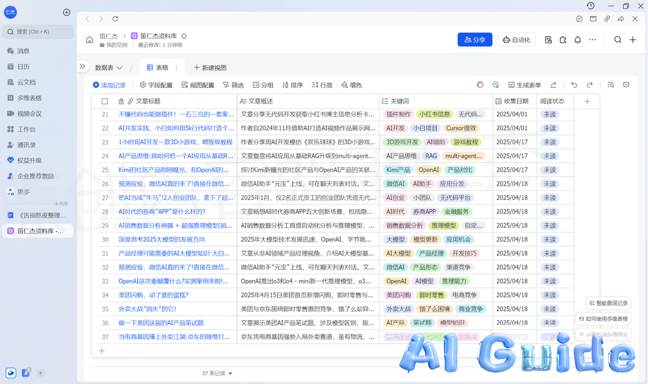Viewport: 648px width, 384px height.
Task: Open the 分组 grouping tool
Action: coord(263,85)
